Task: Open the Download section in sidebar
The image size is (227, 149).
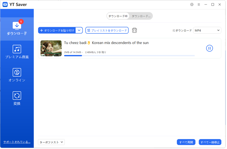Action: tap(17, 28)
